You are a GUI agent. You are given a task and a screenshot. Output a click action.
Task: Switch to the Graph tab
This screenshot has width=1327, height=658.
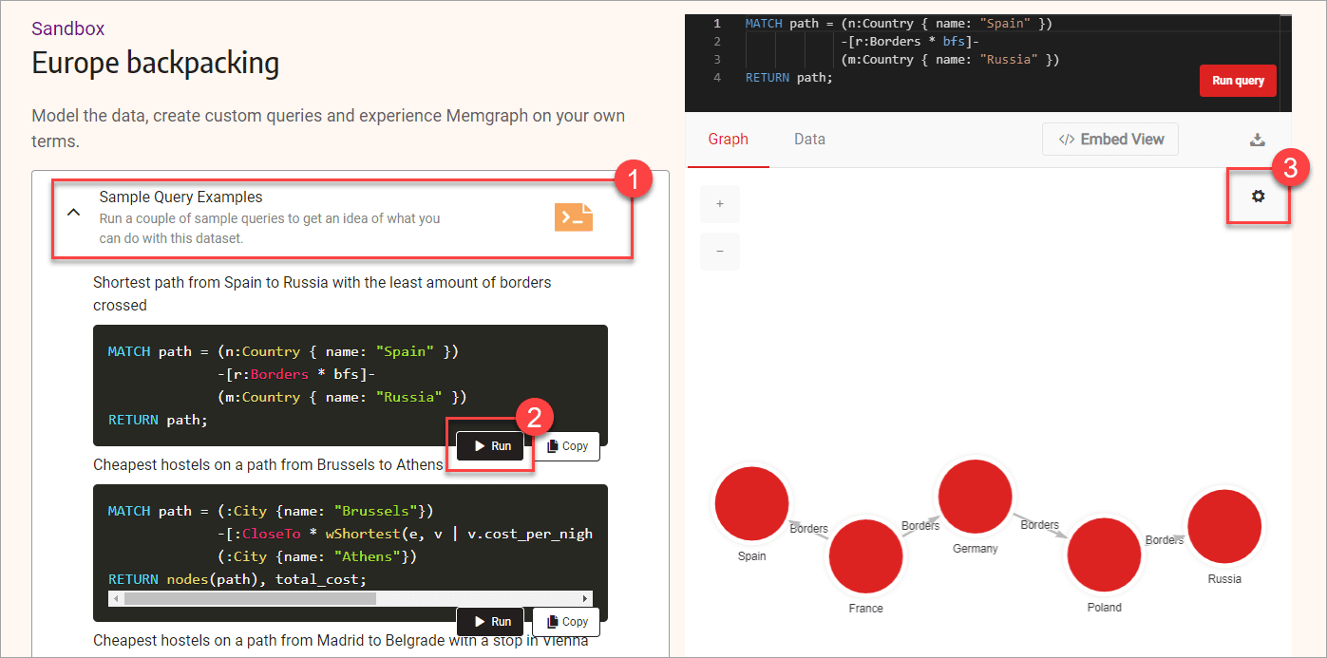[729, 140]
